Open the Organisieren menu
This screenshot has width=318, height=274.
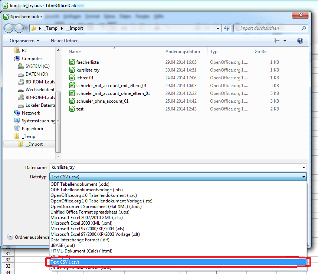point(24,41)
